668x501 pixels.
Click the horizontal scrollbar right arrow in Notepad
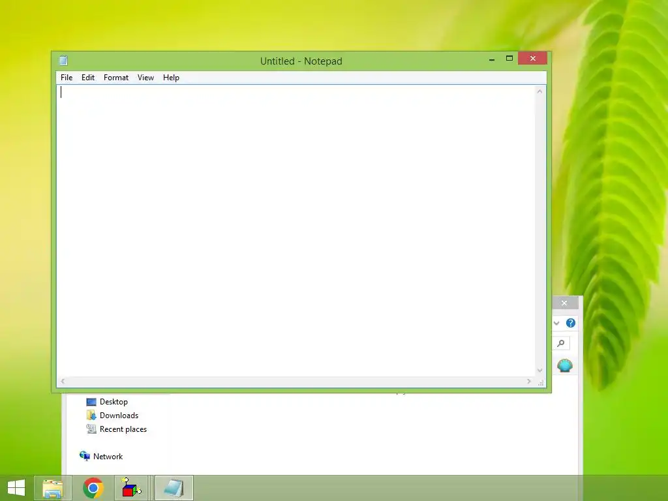point(529,381)
